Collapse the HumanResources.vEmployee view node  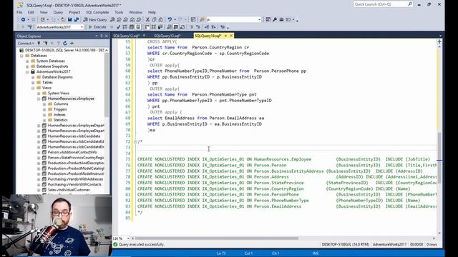coord(39,99)
